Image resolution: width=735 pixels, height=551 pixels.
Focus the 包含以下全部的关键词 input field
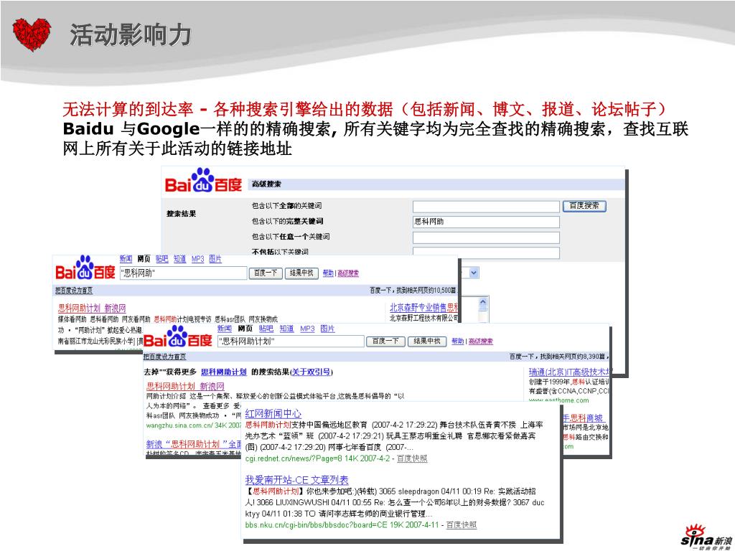(486, 207)
